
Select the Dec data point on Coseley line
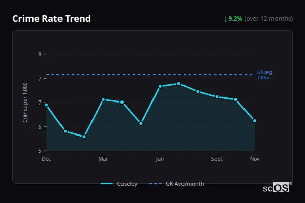click(x=46, y=105)
